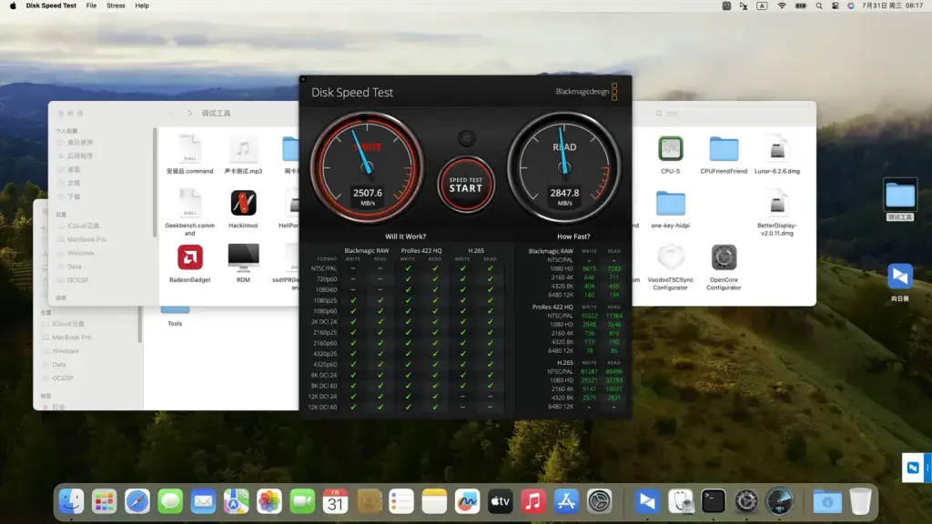Open Disk Speed Test settings gear
The width and height of the screenshot is (932, 524).
click(x=467, y=138)
